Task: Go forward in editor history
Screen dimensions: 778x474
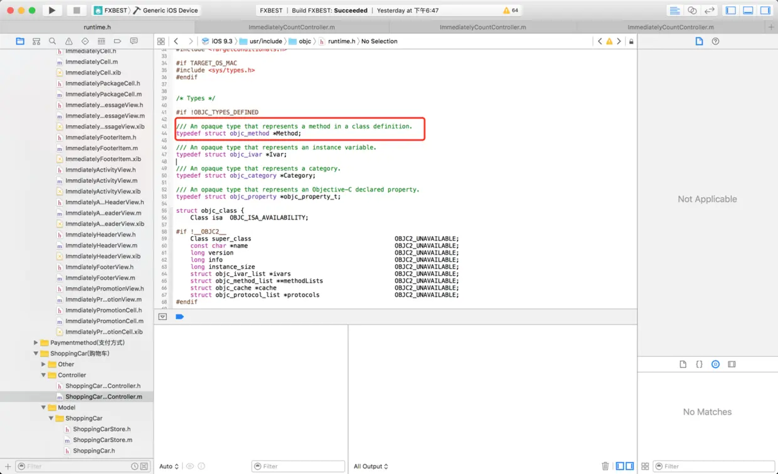Action: 191,41
